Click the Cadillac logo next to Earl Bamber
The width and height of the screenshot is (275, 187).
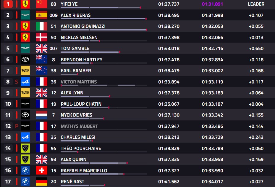25,70
